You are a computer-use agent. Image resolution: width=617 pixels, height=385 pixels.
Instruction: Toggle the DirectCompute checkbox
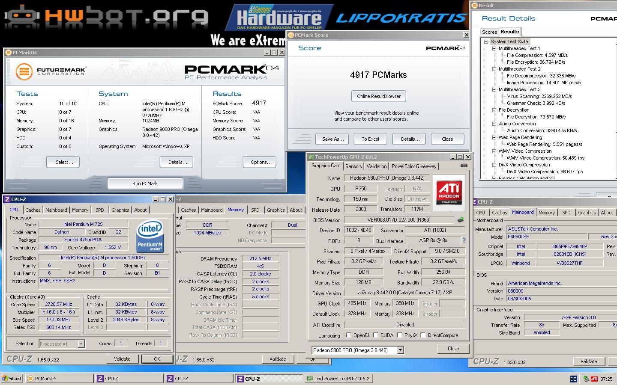click(x=423, y=335)
